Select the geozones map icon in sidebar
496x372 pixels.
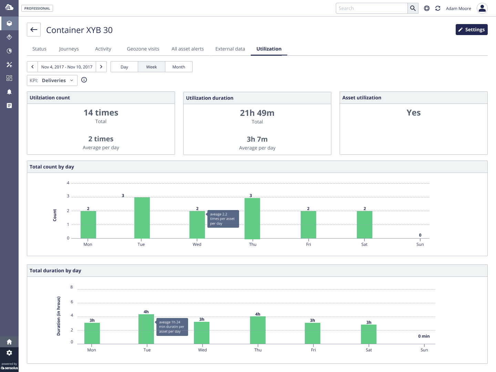(x=9, y=37)
